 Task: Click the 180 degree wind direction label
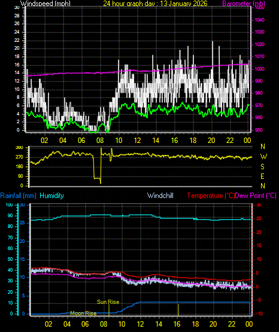coord(20,167)
